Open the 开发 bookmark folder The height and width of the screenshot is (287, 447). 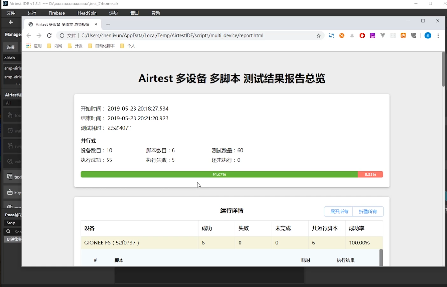point(75,46)
